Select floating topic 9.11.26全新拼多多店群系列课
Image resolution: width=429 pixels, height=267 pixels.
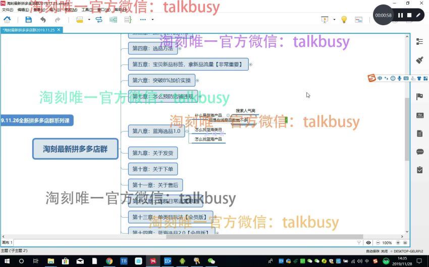point(37,120)
